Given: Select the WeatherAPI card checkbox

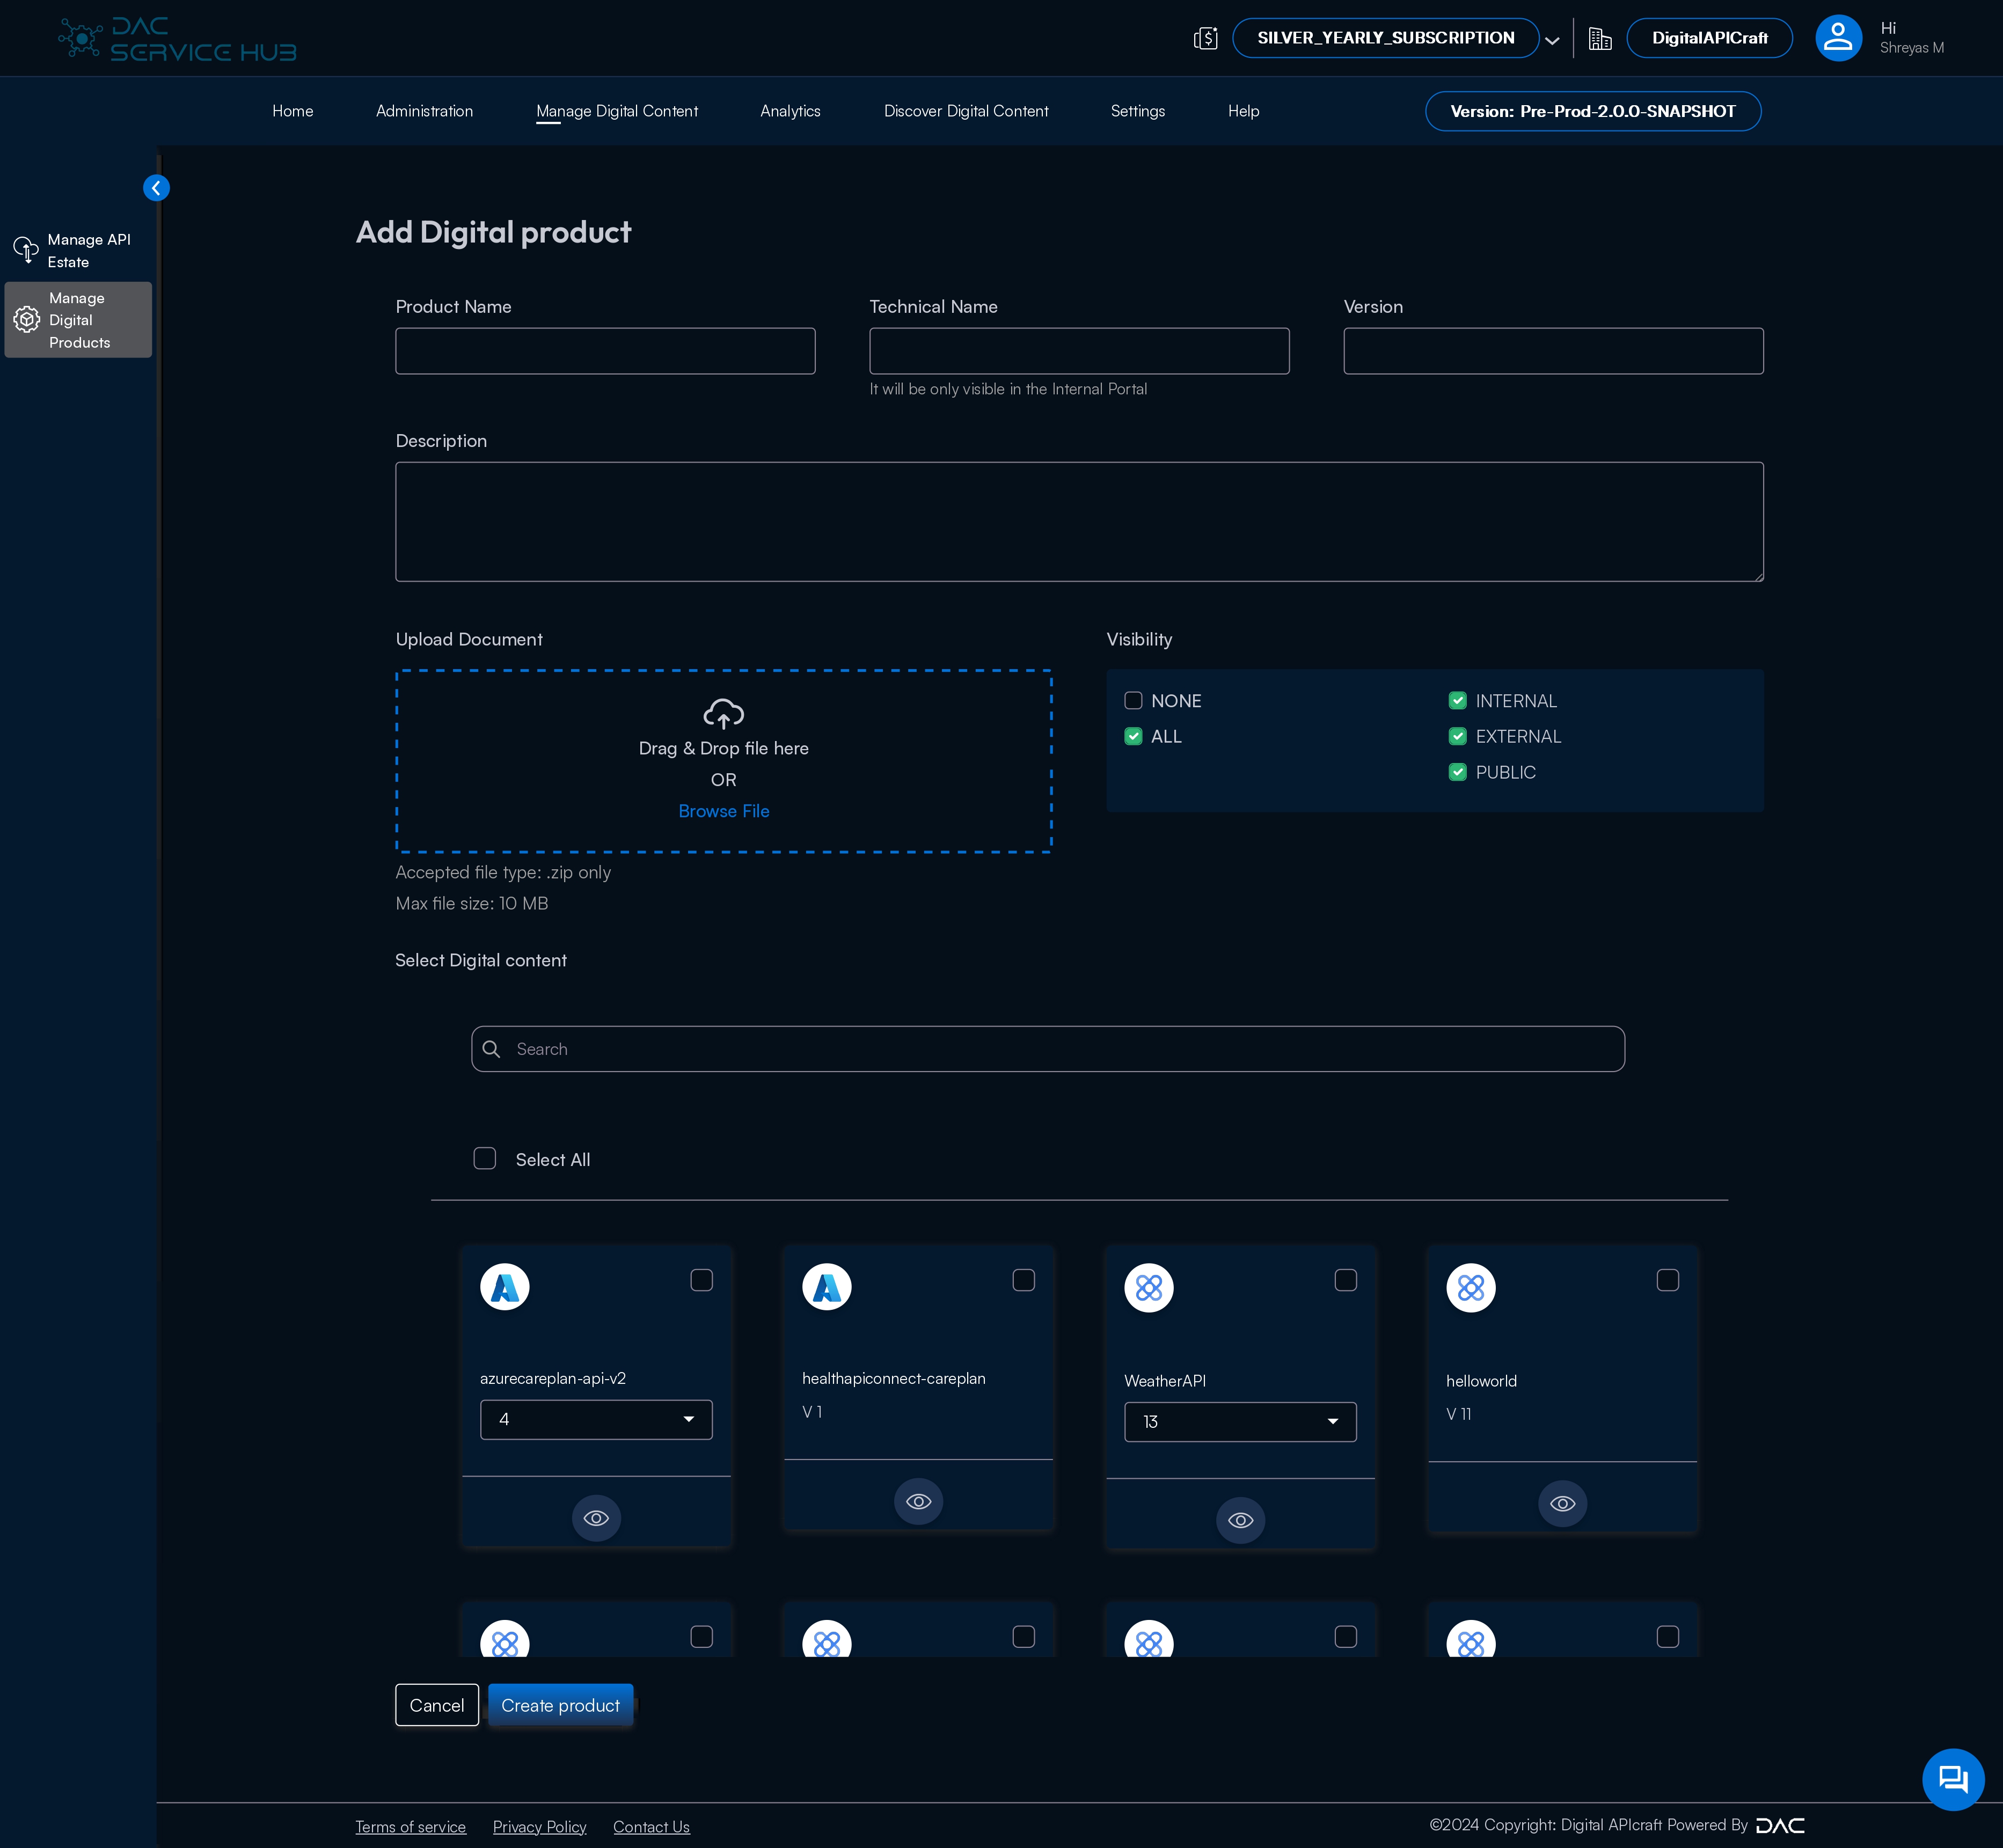Looking at the screenshot, I should [x=1346, y=1280].
